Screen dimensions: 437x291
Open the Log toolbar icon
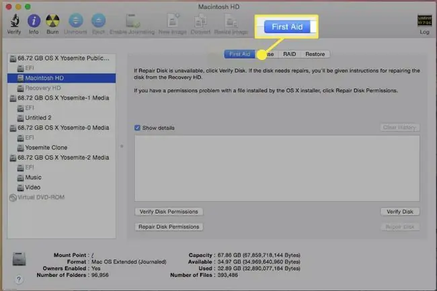click(x=424, y=21)
